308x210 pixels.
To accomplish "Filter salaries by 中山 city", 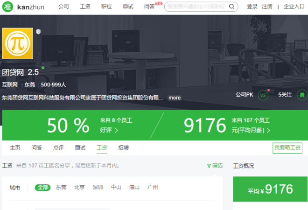I will pyautogui.click(x=116, y=188).
